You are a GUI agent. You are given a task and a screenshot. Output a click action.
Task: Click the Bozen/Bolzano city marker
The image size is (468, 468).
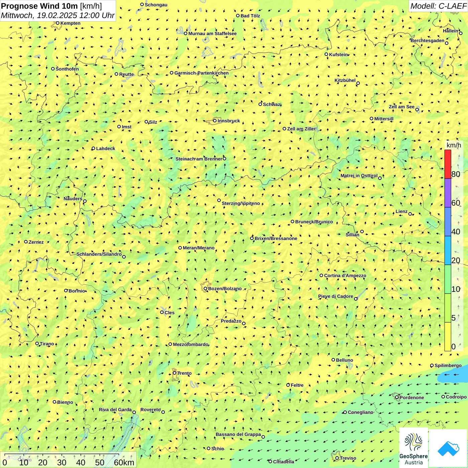coord(206,288)
